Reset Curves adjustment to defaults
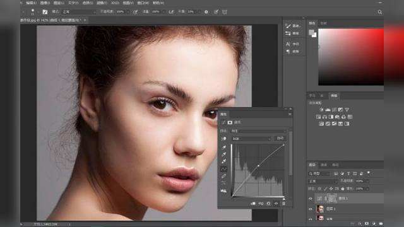Screen dimensions: 404x227 [x=268, y=204]
